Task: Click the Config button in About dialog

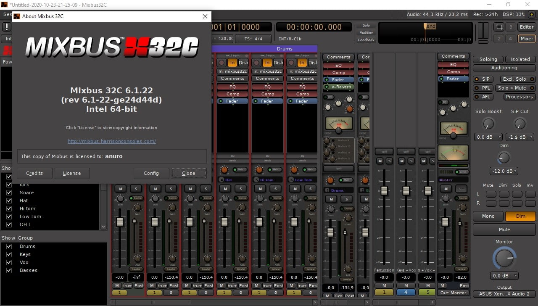Action: click(x=151, y=173)
